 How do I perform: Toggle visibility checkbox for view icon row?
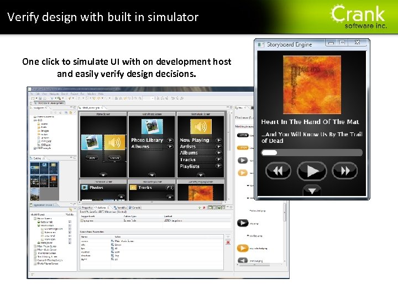(x=70, y=239)
